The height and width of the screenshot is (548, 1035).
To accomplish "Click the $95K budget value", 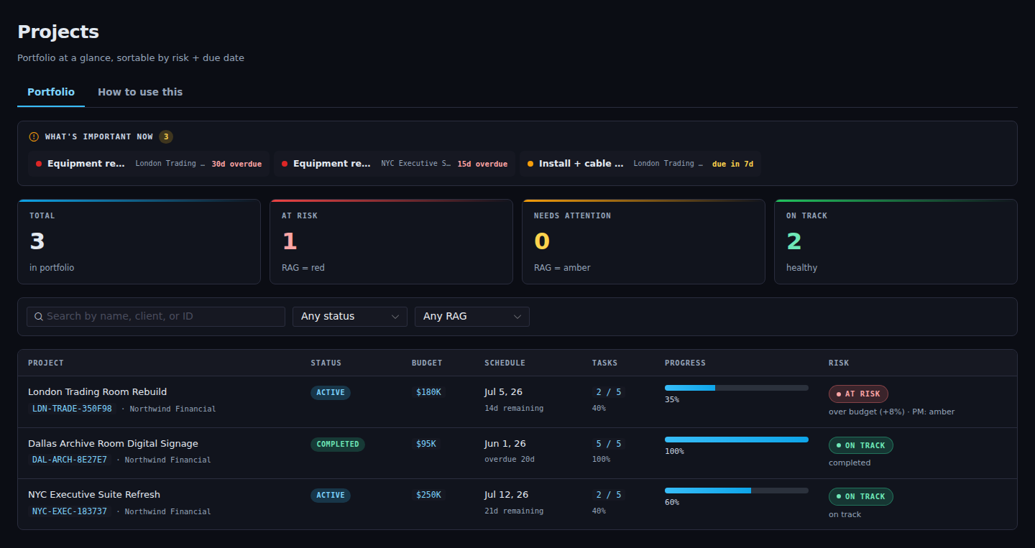I will (x=426, y=444).
